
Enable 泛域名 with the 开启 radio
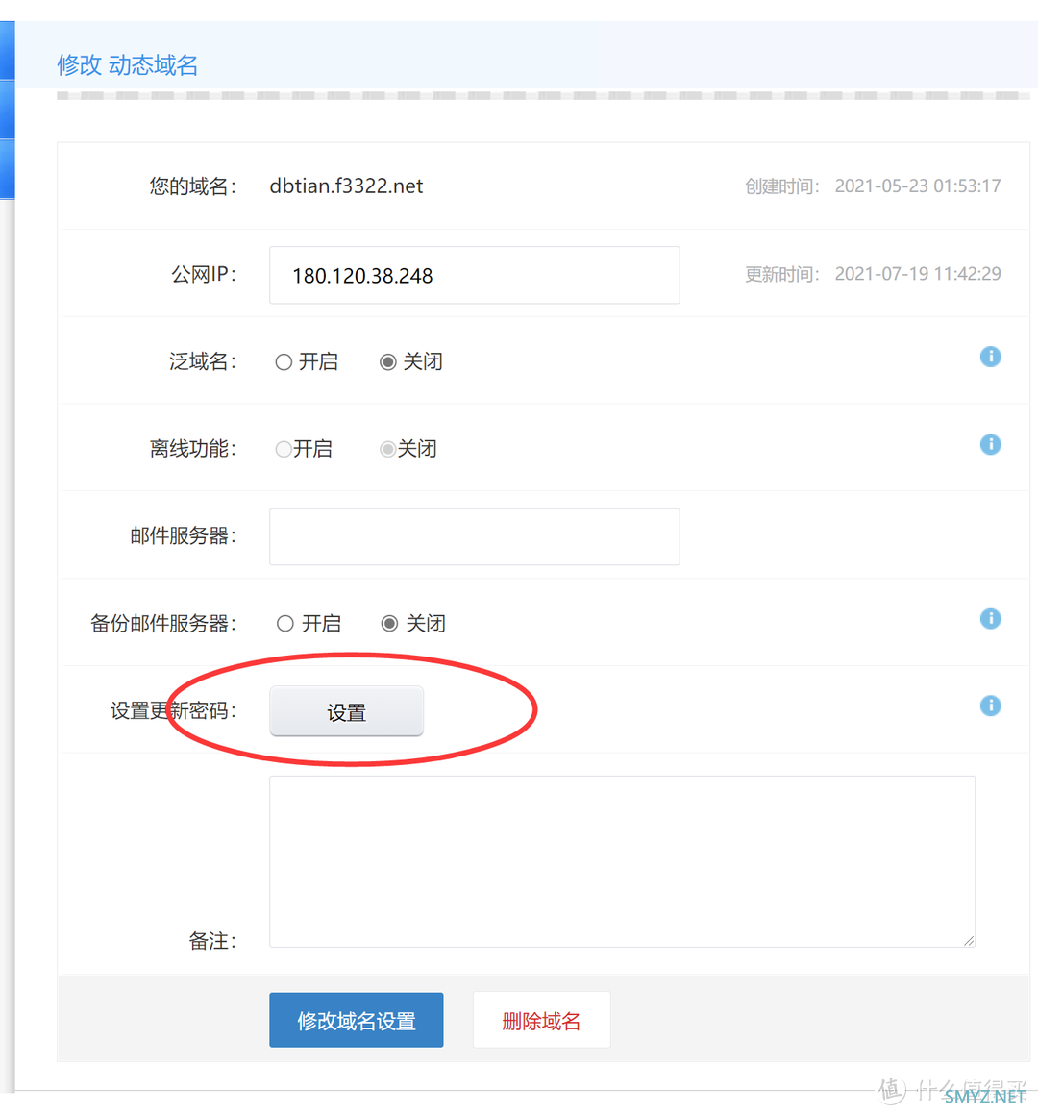pyautogui.click(x=284, y=362)
